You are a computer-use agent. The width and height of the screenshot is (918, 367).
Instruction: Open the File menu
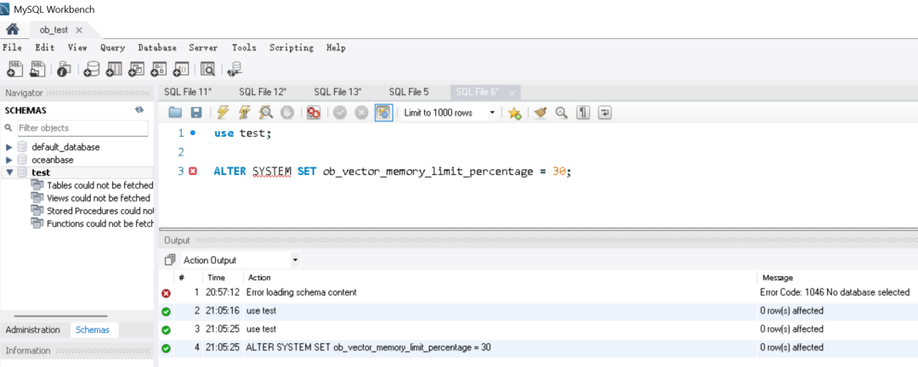pos(12,48)
